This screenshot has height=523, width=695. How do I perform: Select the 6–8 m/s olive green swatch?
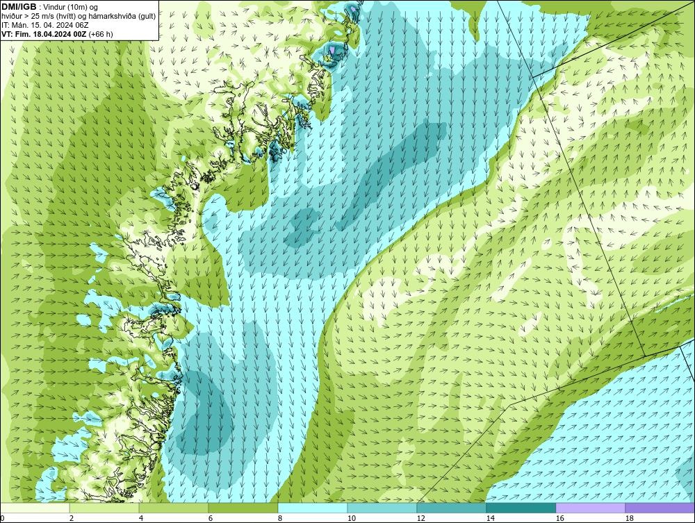243,508
